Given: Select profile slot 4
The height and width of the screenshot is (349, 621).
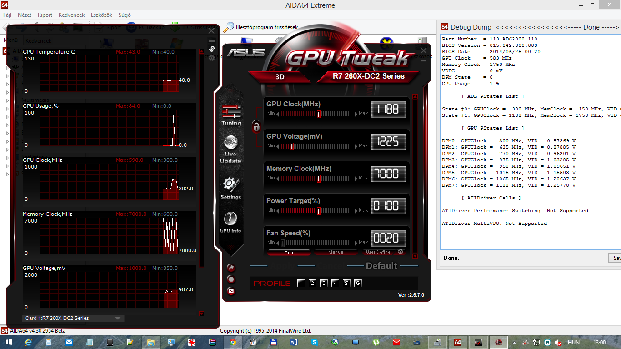Looking at the screenshot, I should (335, 283).
